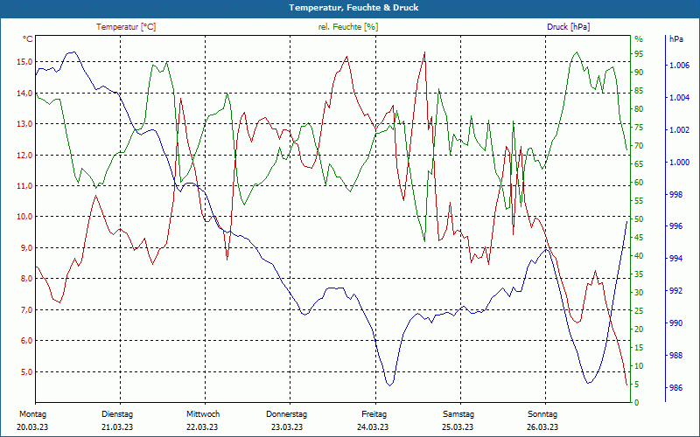Click the date '26.03.23'
This screenshot has width=700, height=437.
click(x=542, y=427)
